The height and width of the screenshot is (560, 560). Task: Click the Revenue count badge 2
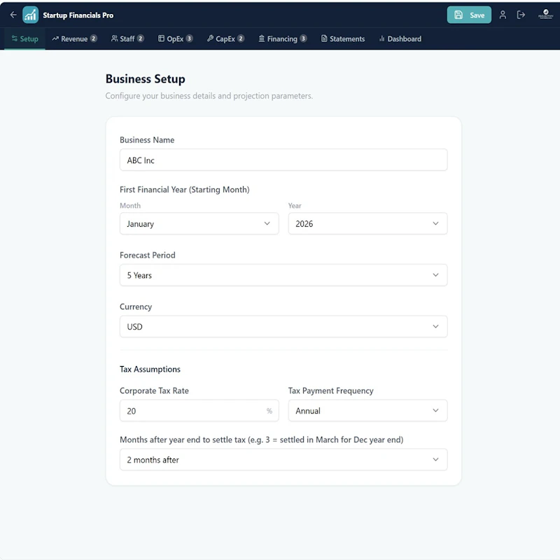(x=93, y=38)
